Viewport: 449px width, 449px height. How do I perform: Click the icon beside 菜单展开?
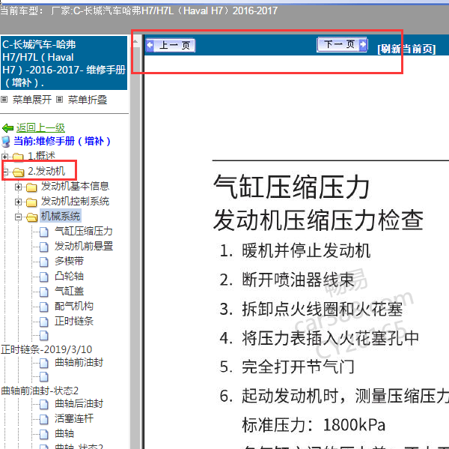click(4, 100)
